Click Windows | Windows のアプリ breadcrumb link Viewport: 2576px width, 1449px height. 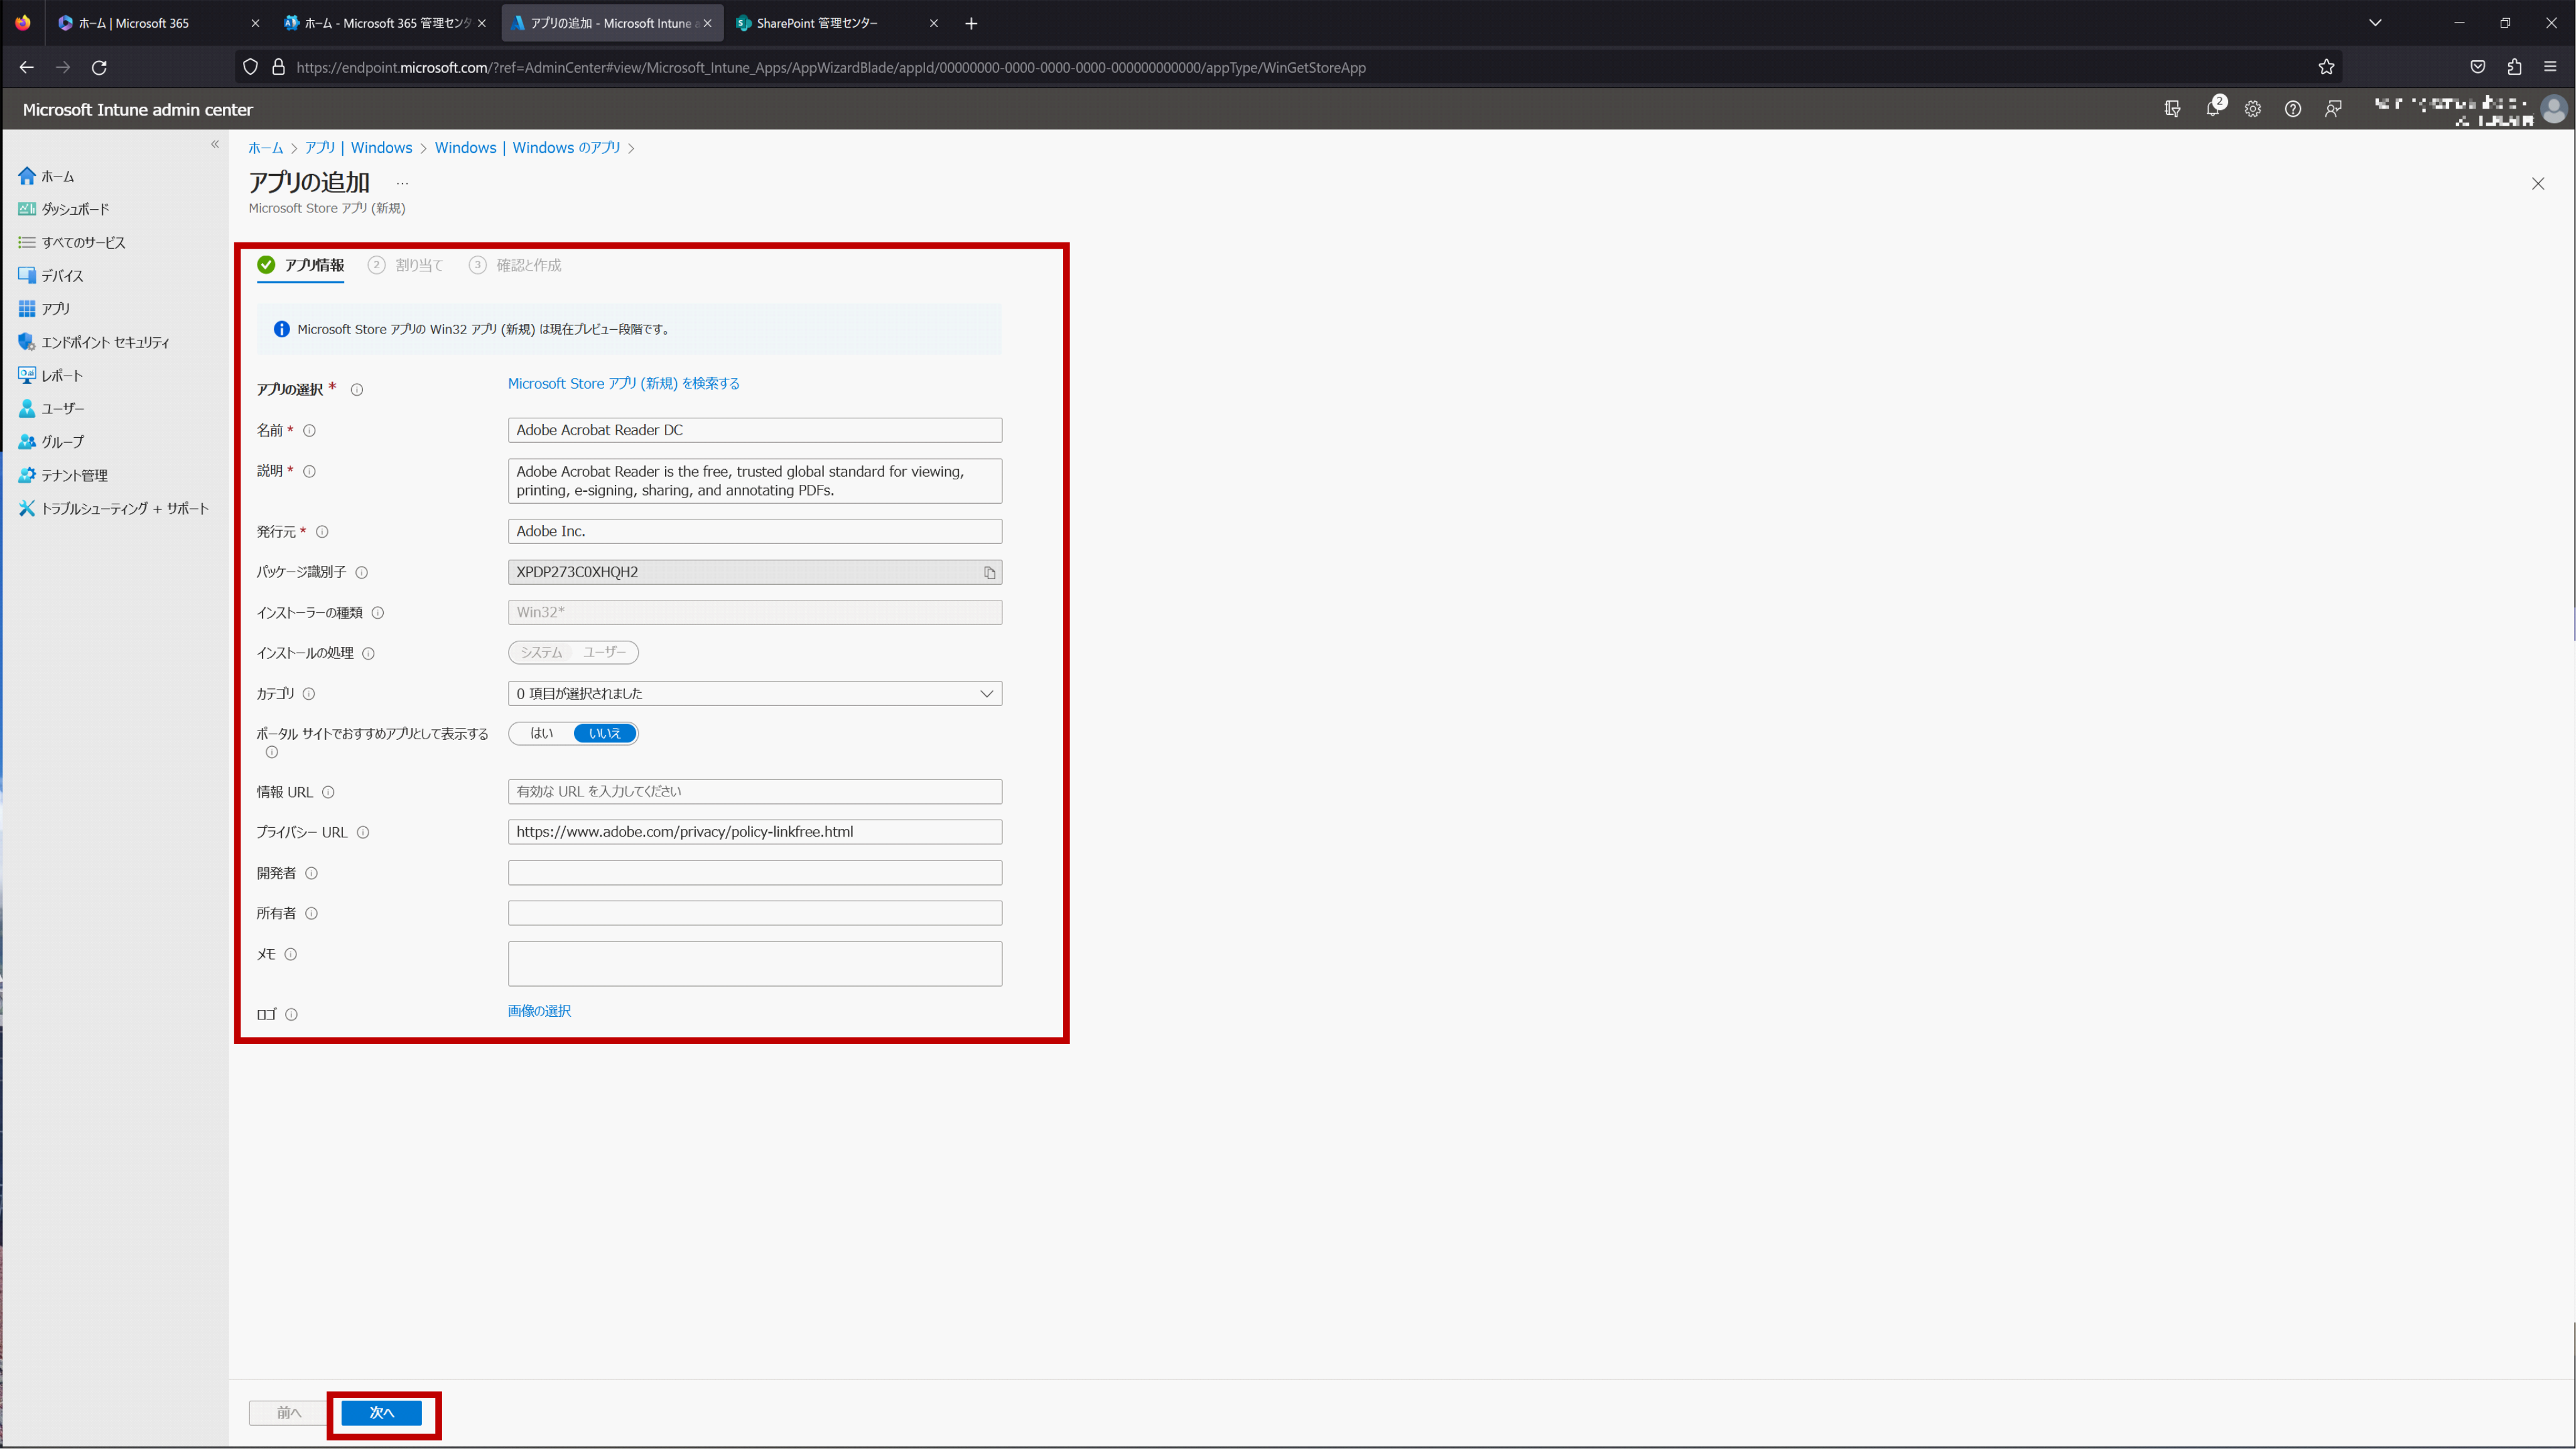pos(528,148)
